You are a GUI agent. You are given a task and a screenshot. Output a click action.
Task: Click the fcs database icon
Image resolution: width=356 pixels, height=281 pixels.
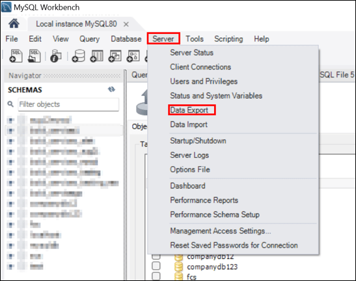178,276
